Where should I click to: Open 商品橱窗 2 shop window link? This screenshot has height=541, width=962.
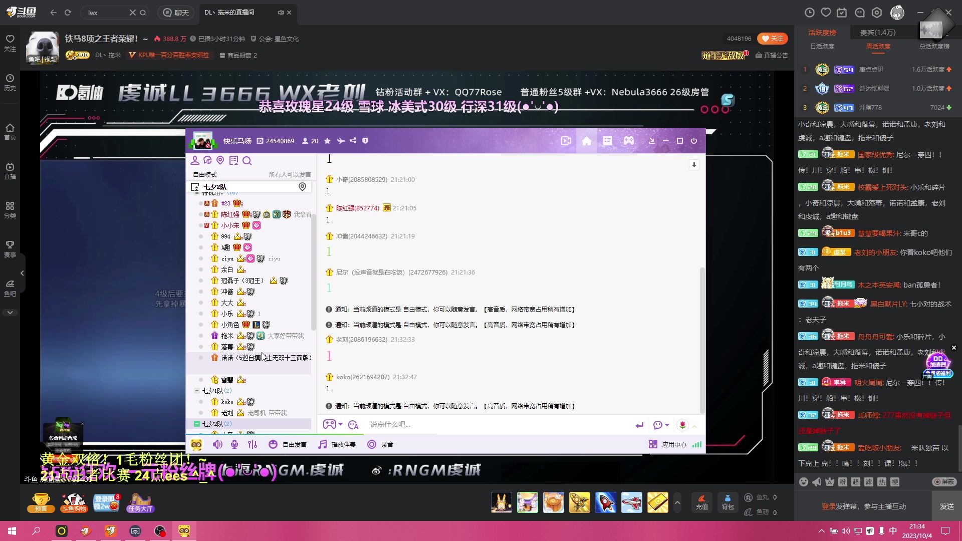pos(238,55)
